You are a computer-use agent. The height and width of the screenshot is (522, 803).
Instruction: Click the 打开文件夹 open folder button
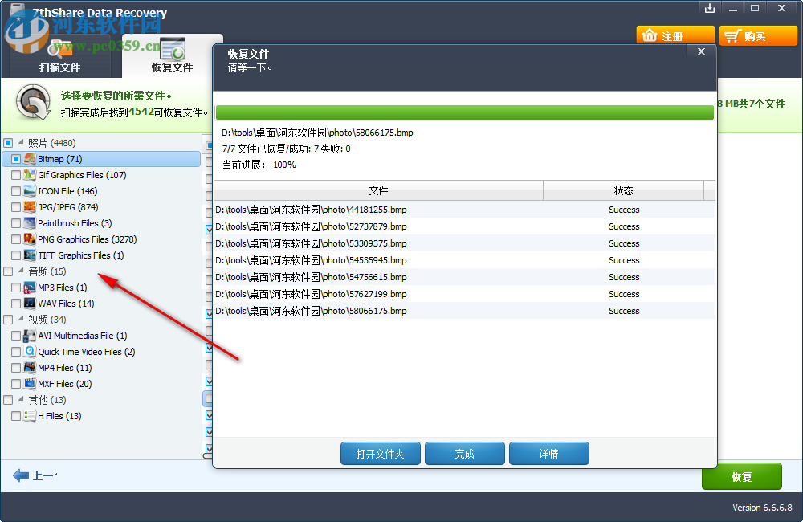[x=380, y=453]
